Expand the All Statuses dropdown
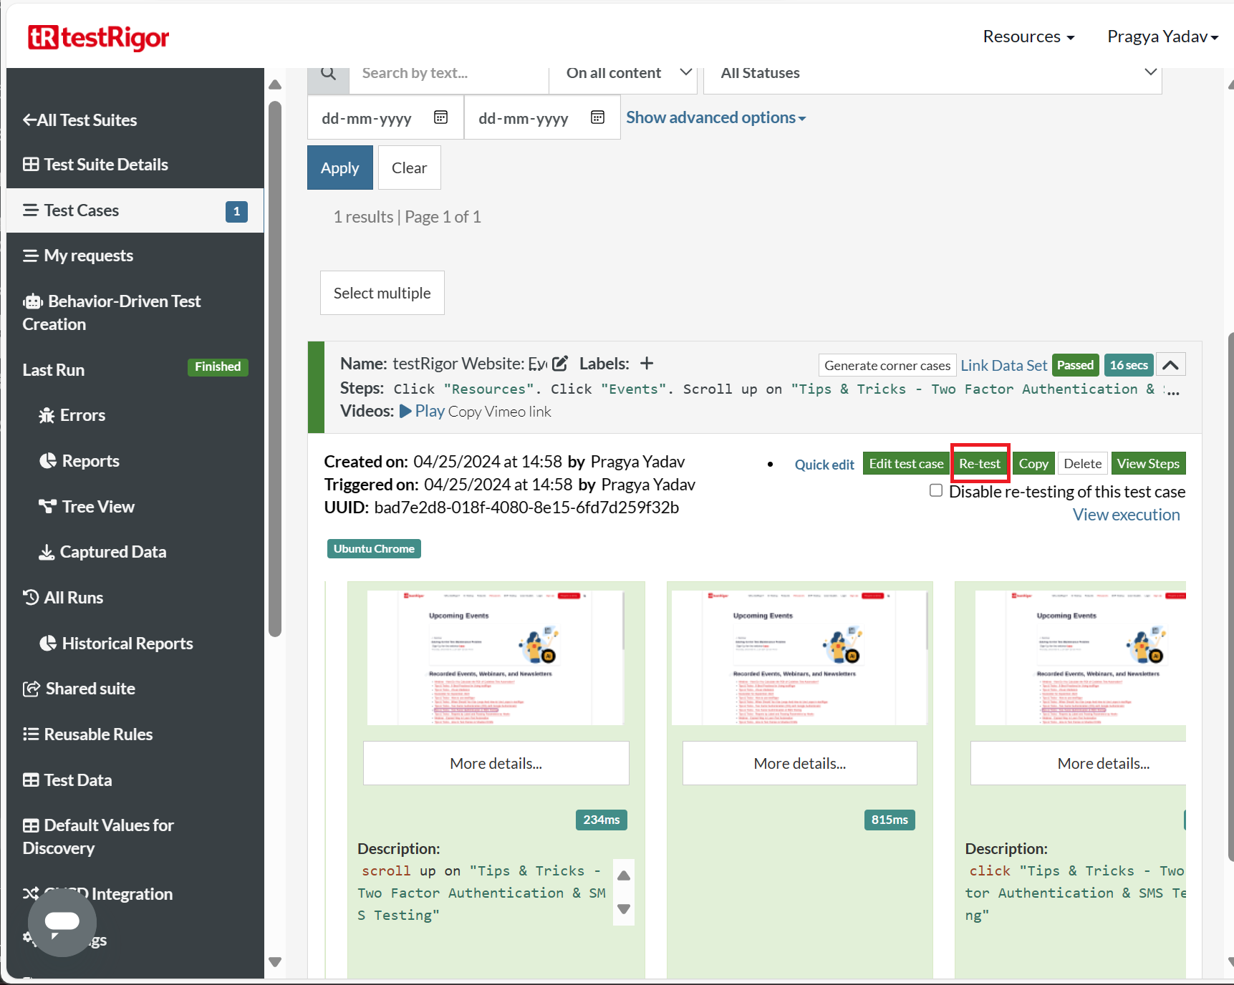The image size is (1234, 985). tap(932, 73)
